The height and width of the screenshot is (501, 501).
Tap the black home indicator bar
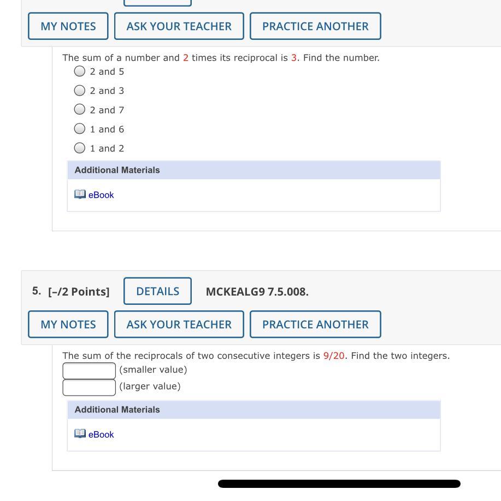(x=339, y=484)
